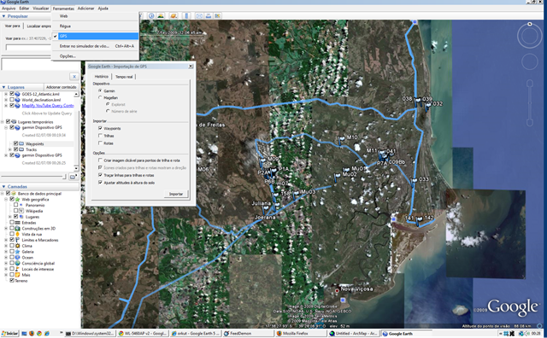Click the north-up compass ring
Image resolution: width=547 pixels, height=338 pixels.
pyautogui.click(x=529, y=35)
